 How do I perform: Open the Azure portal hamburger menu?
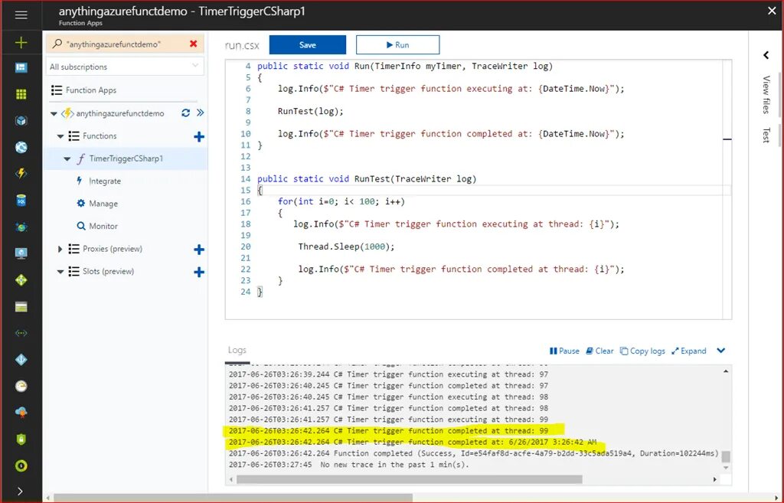(x=21, y=15)
